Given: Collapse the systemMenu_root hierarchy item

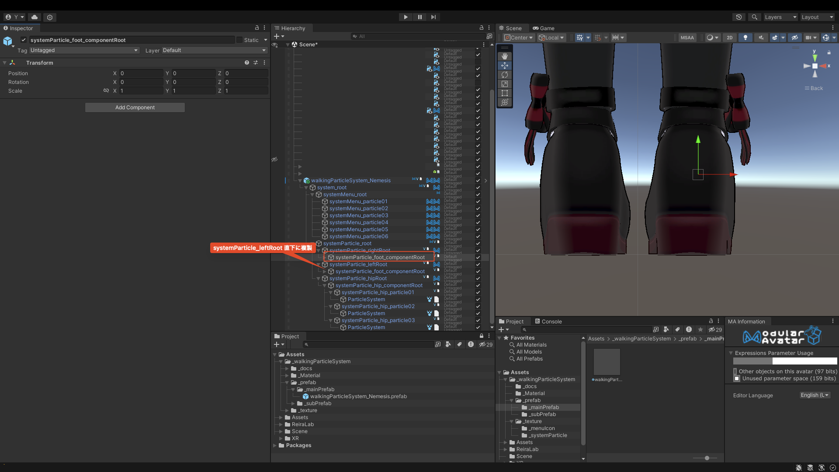Looking at the screenshot, I should [312, 194].
